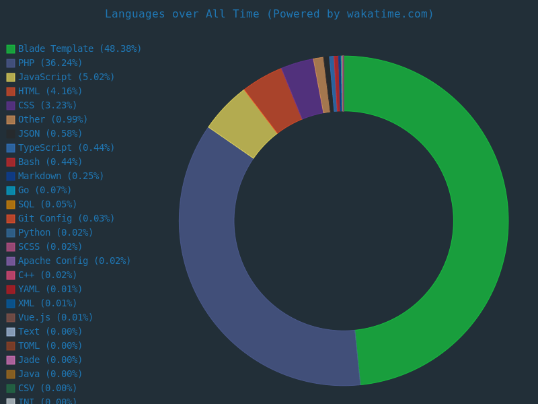Click the Python legend color square
This screenshot has width=538, height=404.
click(11, 233)
